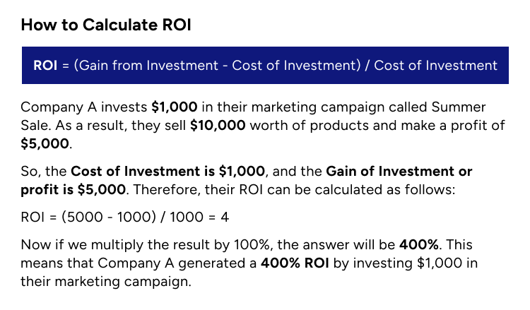Screen dimensions: 530x310
Task: Click the blue ROI formula banner
Action: [265, 66]
